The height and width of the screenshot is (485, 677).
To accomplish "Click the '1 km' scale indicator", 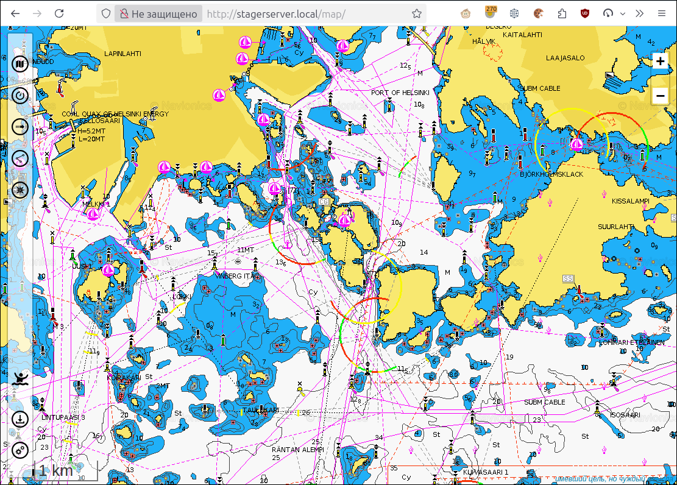I will [65, 471].
